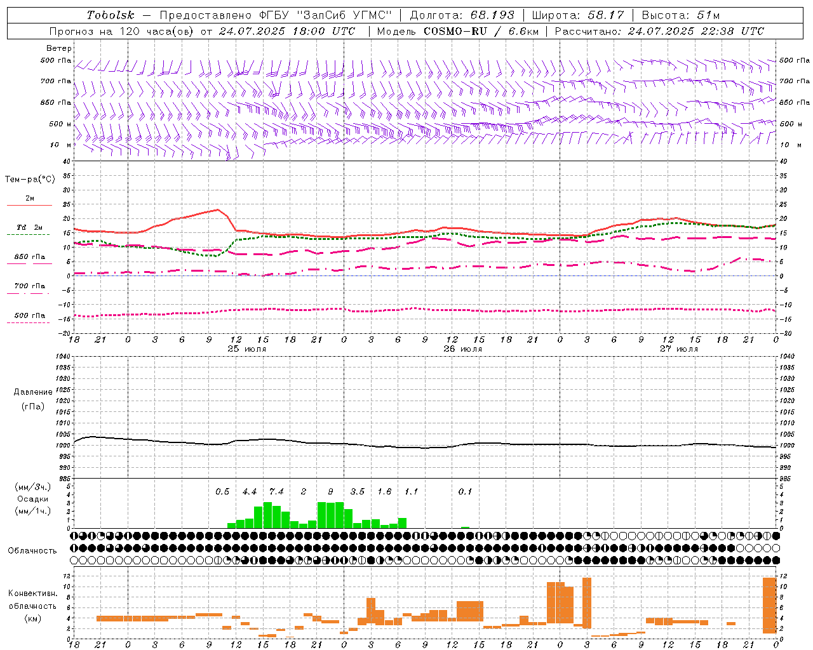Click the 'Конвективн.' panel label

(33, 594)
